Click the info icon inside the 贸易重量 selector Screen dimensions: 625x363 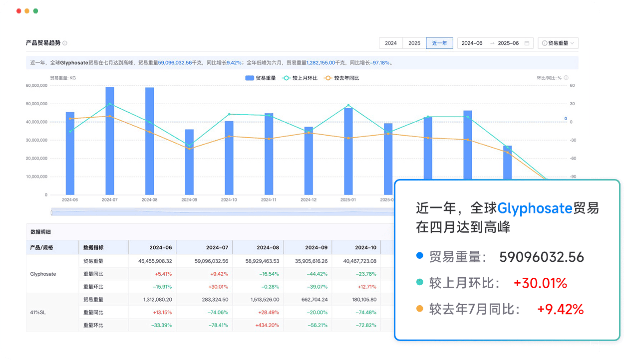pyautogui.click(x=544, y=43)
